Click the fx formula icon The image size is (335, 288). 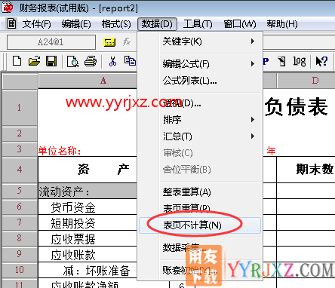(127, 41)
